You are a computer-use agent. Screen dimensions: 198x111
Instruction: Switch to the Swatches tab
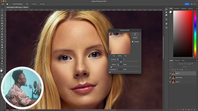tap(177, 8)
